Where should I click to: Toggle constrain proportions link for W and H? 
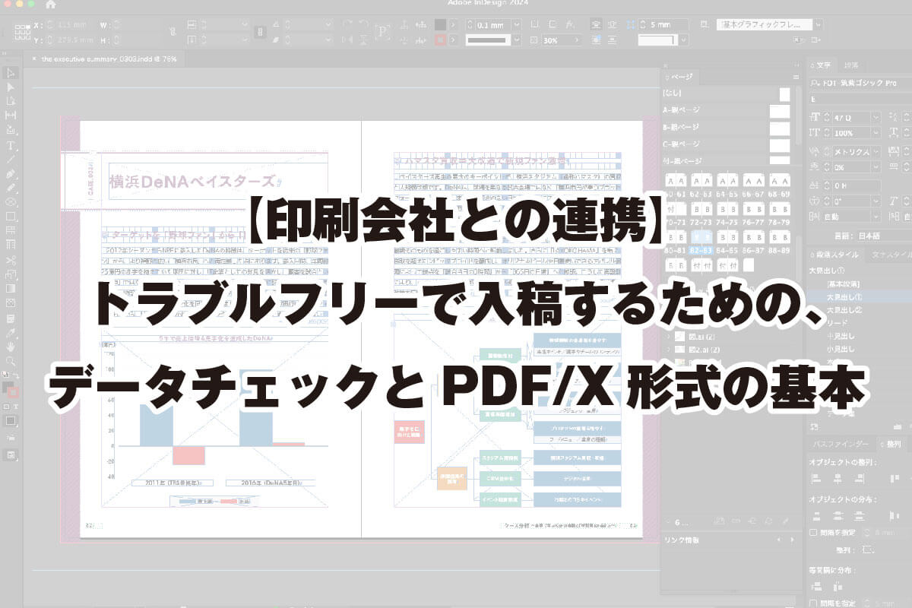point(174,32)
